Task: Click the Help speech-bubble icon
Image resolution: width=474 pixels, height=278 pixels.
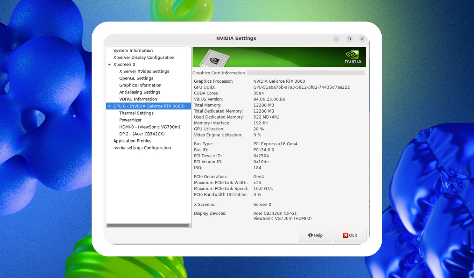Action: (310, 235)
